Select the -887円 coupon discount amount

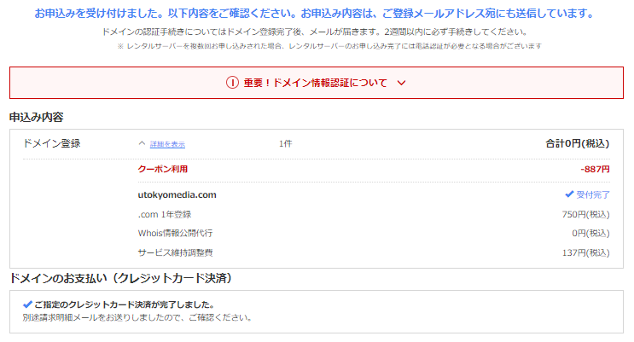pyautogui.click(x=595, y=170)
